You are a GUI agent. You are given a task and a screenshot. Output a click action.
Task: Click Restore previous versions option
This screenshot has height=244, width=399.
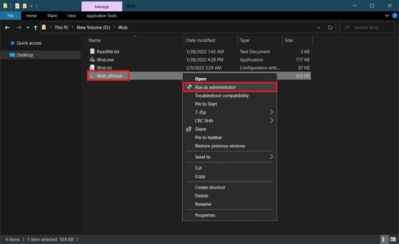coord(219,146)
